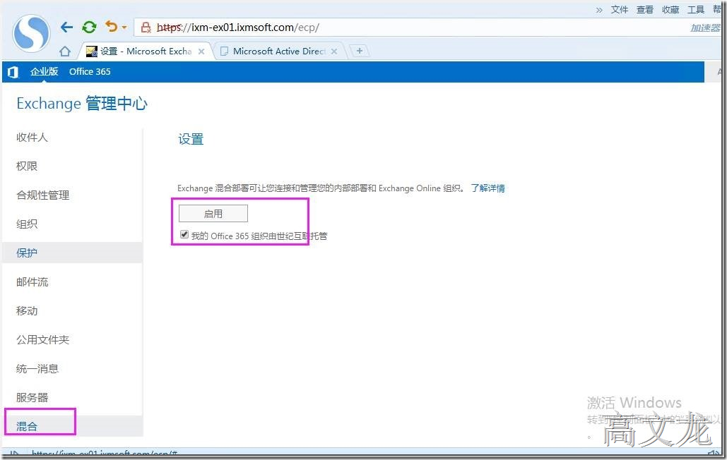Select the Office 365 tab

coord(90,72)
